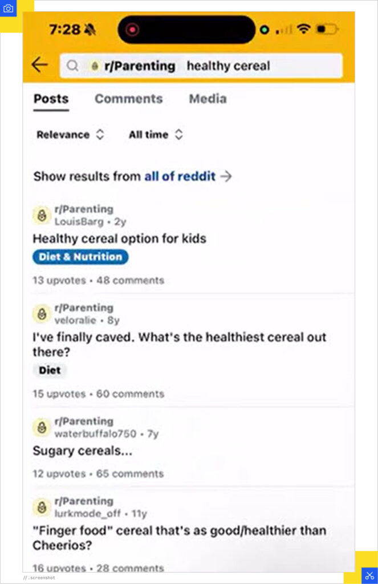Open the r/Parenting community avatar on first post
This screenshot has height=584, width=378.
pyautogui.click(x=41, y=215)
